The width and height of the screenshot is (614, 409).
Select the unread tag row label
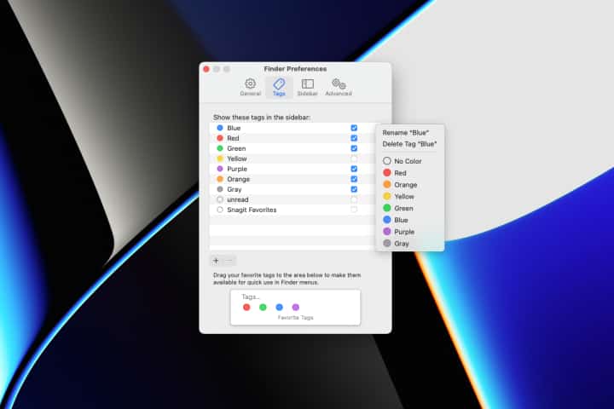[x=238, y=199]
